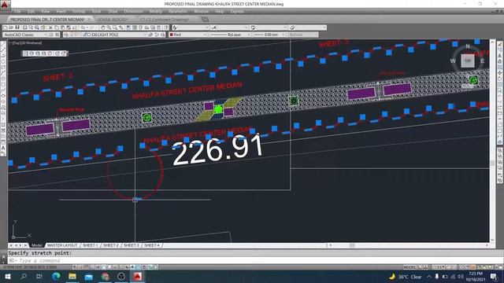Viewport: 504px width, 283px height.
Task: Show hidden system tray icons chevron
Action: click(x=429, y=276)
